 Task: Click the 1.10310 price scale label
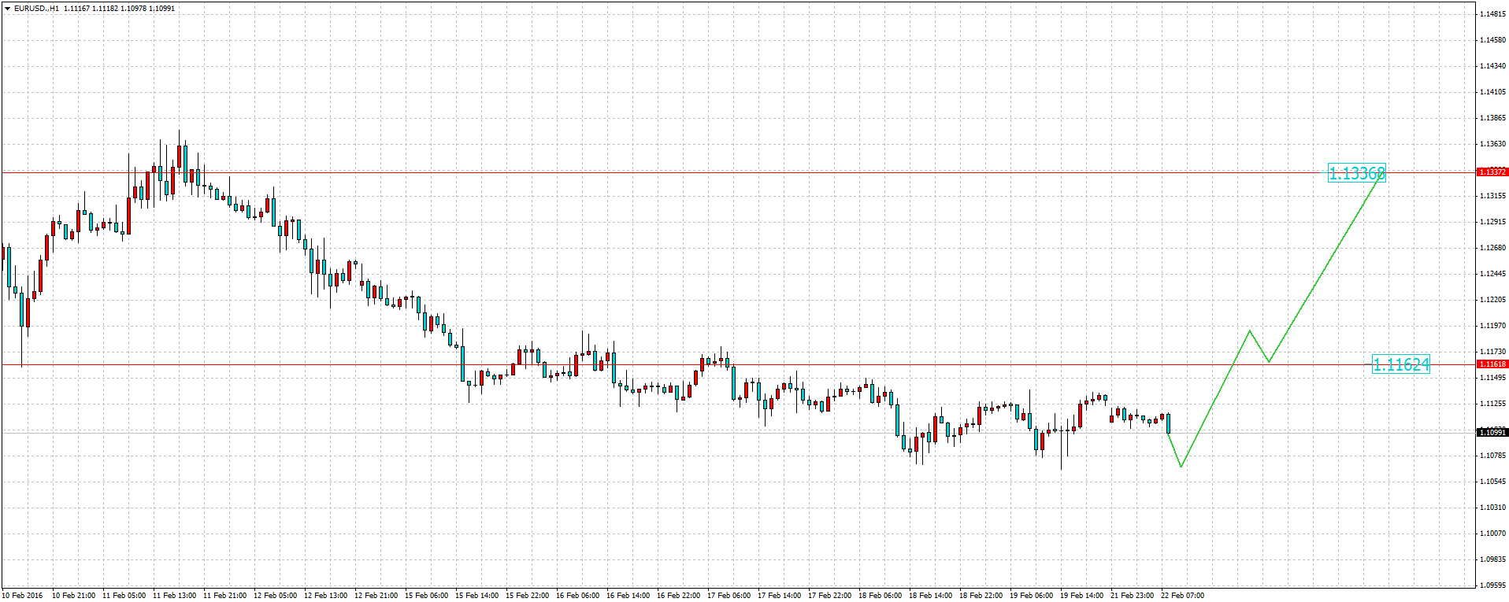click(1492, 508)
